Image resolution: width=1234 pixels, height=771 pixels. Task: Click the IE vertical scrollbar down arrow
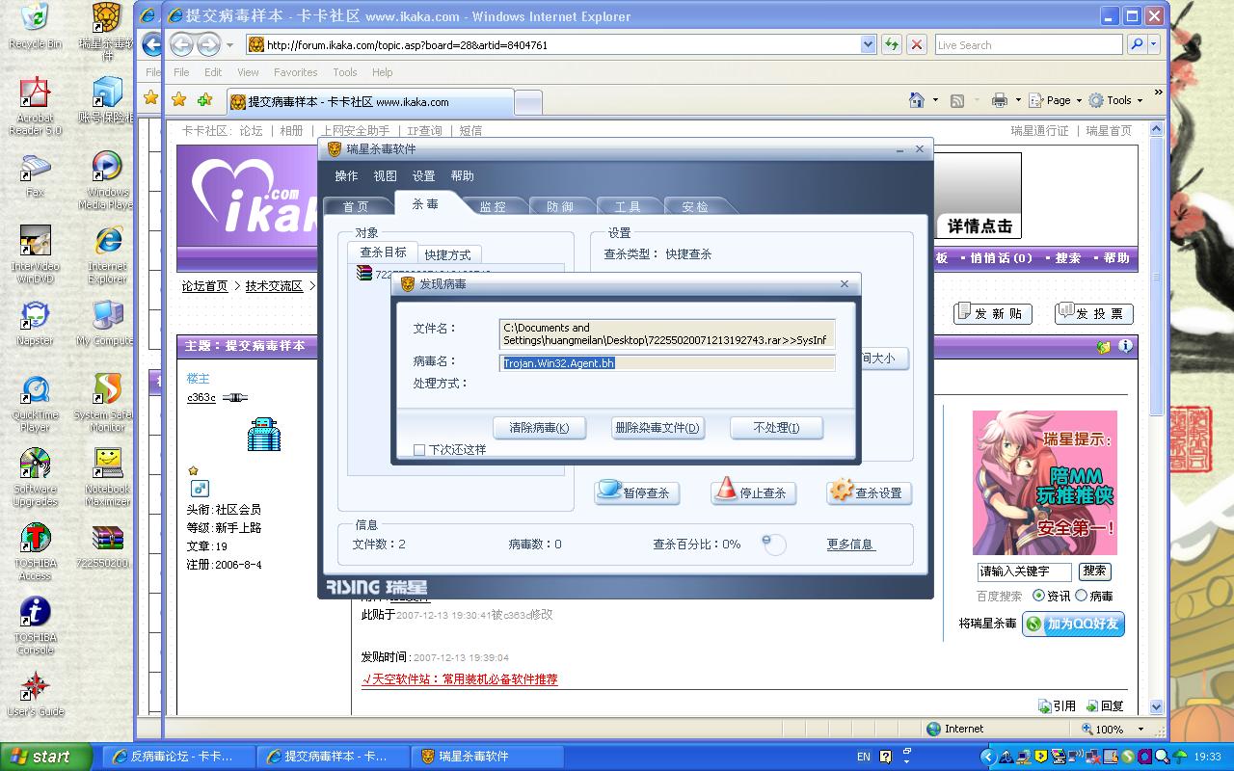[x=1157, y=707]
